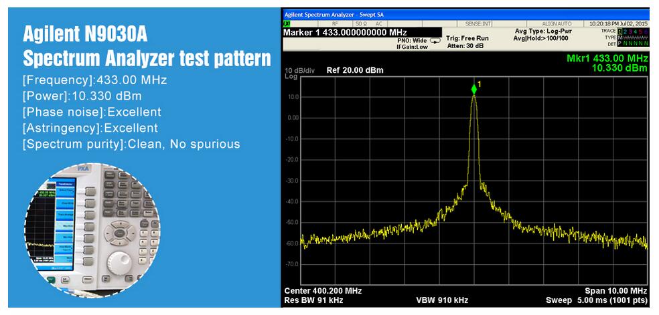Click the '[Power]:10.330 dBm' line
659x315 pixels.
point(82,96)
